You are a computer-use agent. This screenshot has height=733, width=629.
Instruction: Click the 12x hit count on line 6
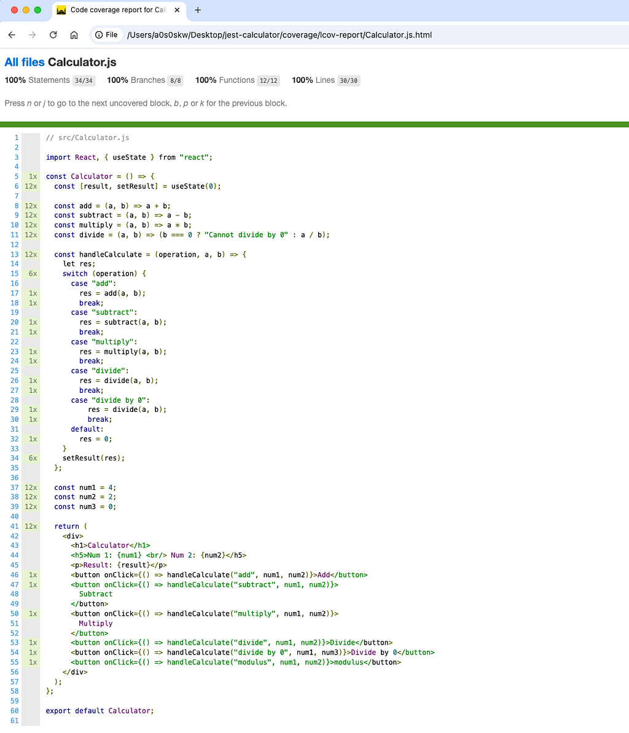31,186
